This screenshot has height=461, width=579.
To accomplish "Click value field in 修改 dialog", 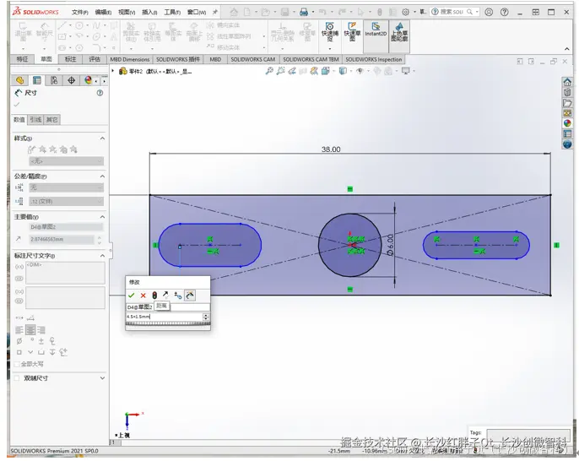I will (x=165, y=317).
